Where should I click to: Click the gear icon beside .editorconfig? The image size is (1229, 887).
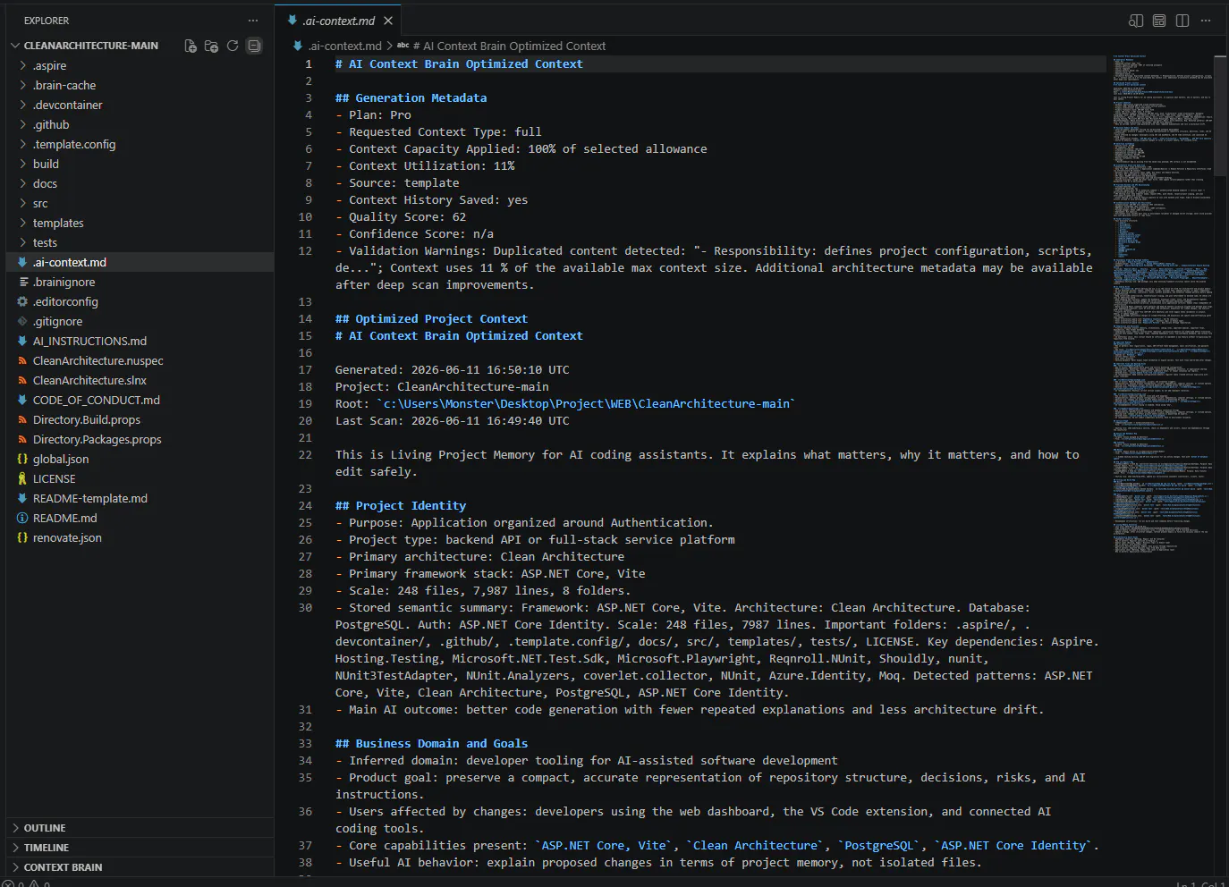pyautogui.click(x=22, y=301)
